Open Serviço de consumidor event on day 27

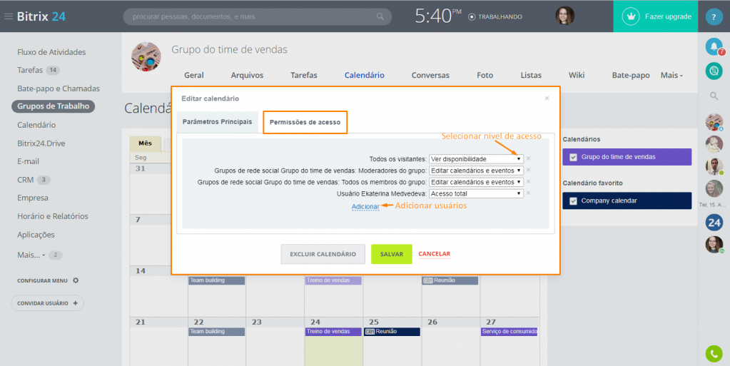coord(510,332)
